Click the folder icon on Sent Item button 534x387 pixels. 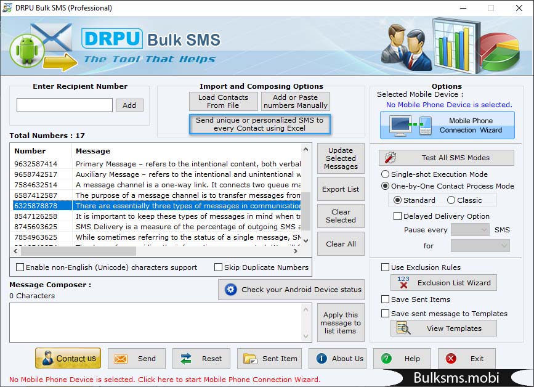click(250, 359)
